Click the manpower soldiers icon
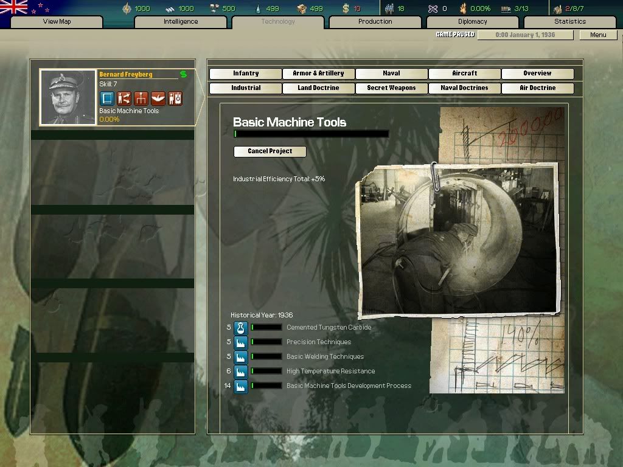Image resolution: width=623 pixels, height=467 pixels. [x=389, y=9]
